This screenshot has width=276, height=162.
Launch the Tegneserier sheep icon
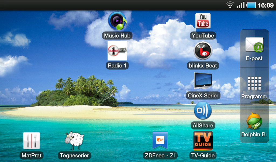74,141
